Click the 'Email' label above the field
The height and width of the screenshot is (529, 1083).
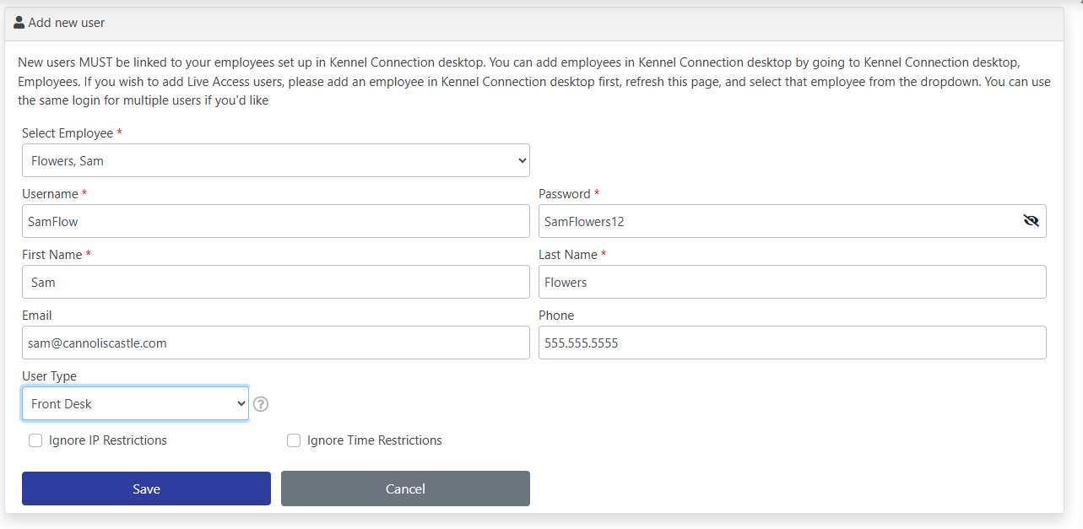coord(37,316)
